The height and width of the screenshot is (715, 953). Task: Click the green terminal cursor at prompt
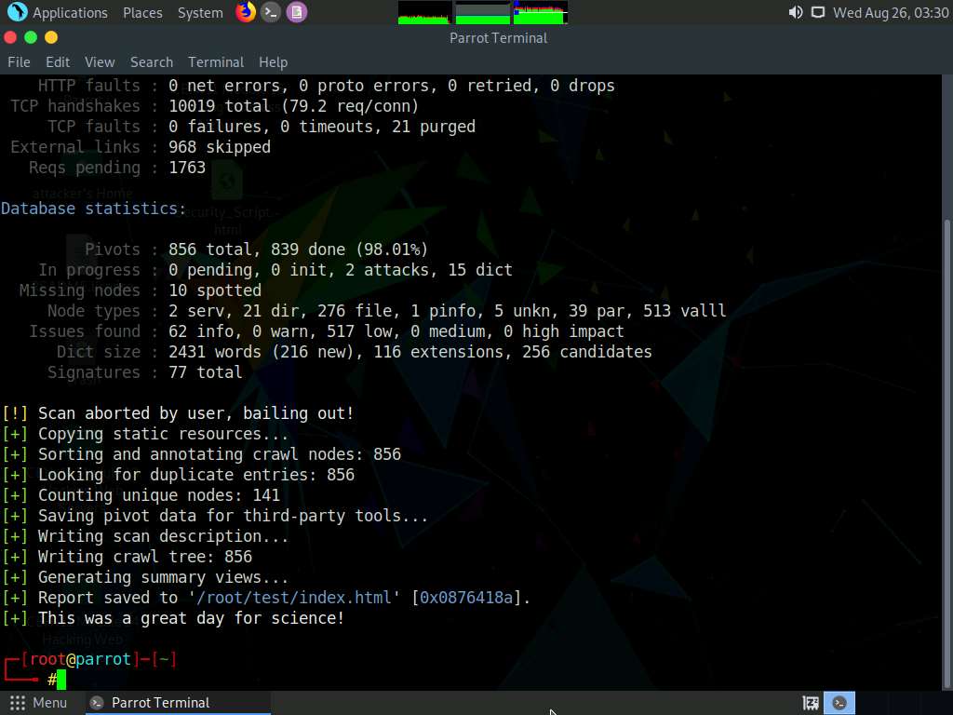tap(61, 680)
